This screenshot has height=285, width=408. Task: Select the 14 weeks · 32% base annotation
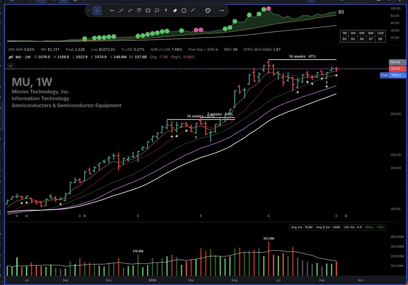pos(201,116)
